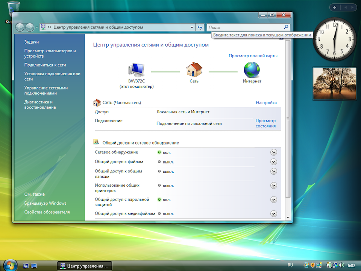361x271 pixels.
Task: Click the search magnifier icon
Action: [x=286, y=27]
